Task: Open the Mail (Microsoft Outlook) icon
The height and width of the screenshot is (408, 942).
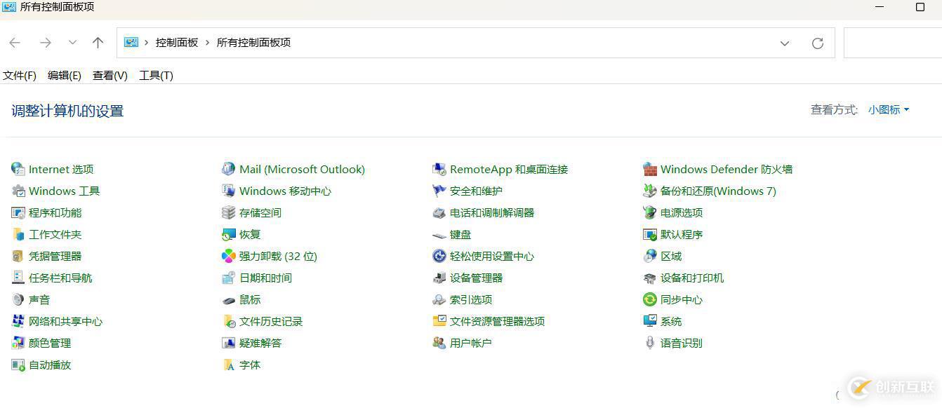Action: 228,169
